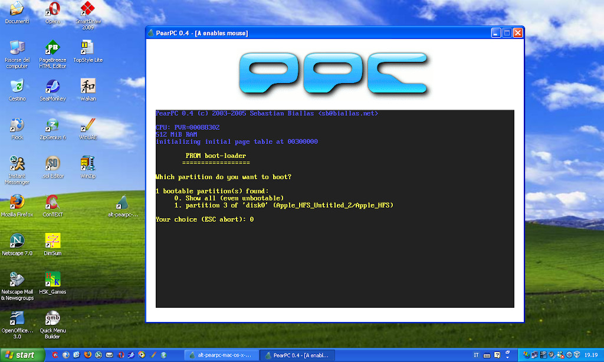Open the network connections tray icon
The height and width of the screenshot is (362, 604).
(534, 355)
